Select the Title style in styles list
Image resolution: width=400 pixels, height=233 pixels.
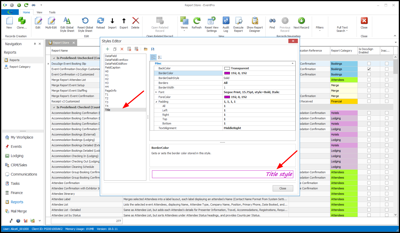[x=125, y=110]
